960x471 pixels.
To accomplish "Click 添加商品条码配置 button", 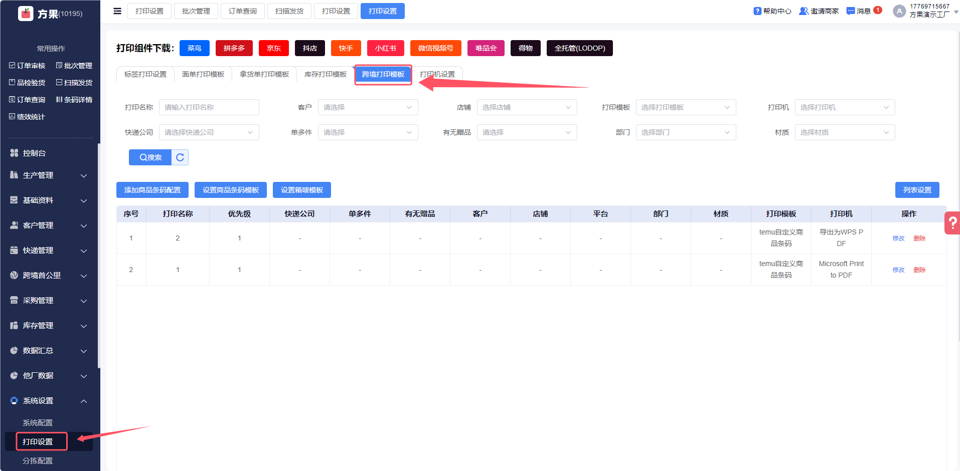I will [152, 190].
